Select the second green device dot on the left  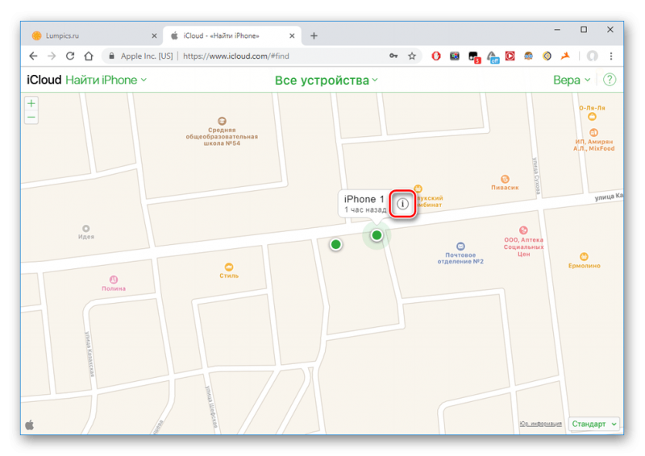click(335, 245)
